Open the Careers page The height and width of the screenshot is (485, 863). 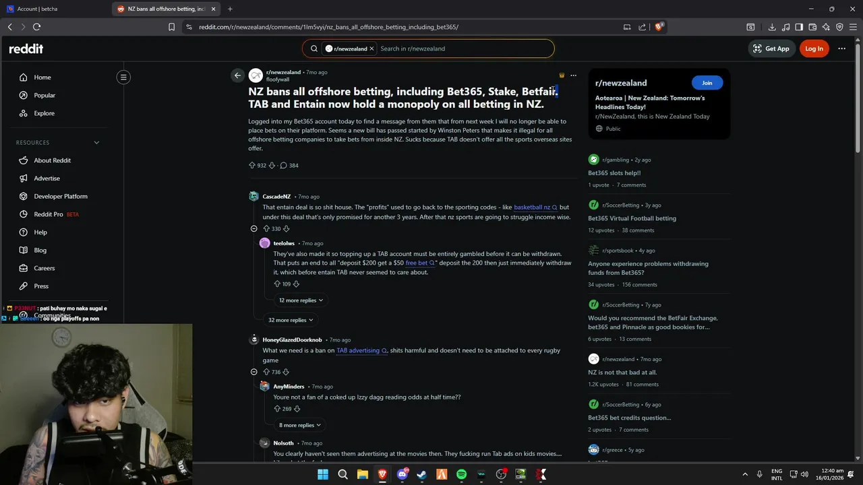(44, 268)
